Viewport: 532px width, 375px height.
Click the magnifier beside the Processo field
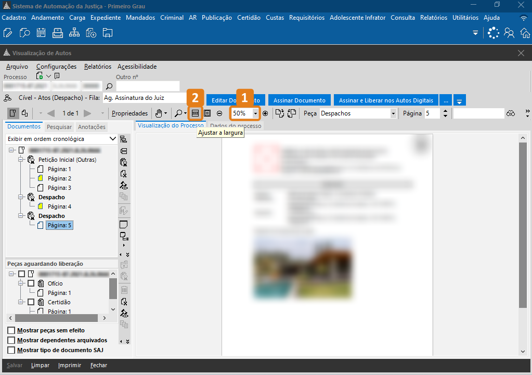tap(109, 86)
